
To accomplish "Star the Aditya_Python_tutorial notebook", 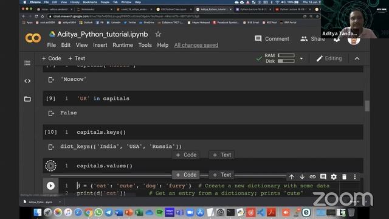I will click(x=158, y=34).
